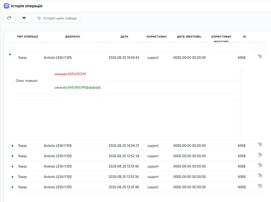Focus the ДАТА filter field
This screenshot has width=271, height=202.
[124, 47]
